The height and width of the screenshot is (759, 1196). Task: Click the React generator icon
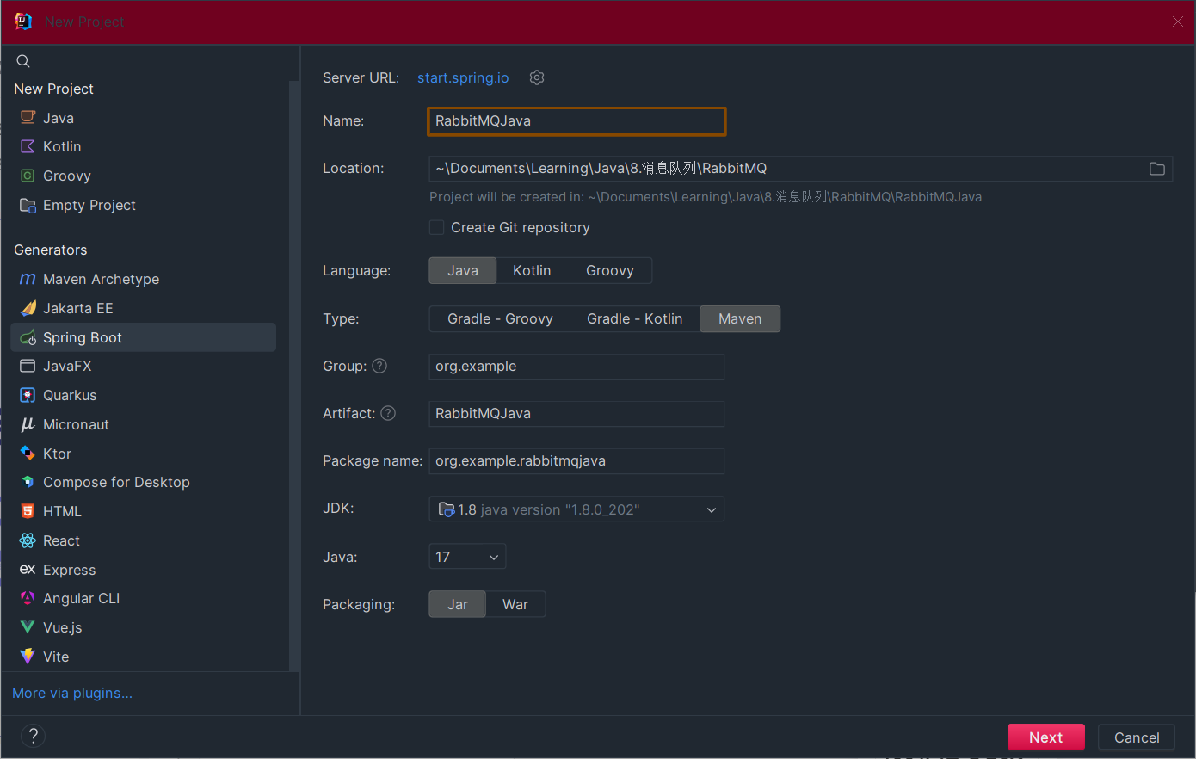(28, 540)
